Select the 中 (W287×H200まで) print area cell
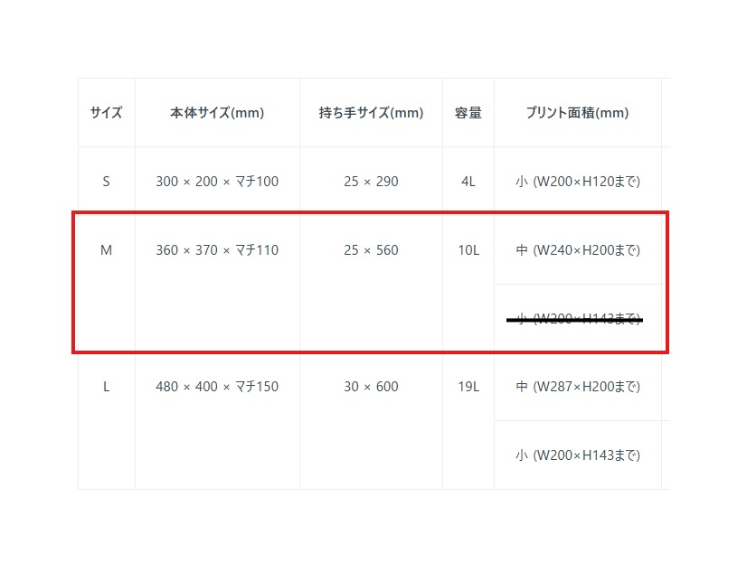This screenshot has height=572, width=747. 577,387
